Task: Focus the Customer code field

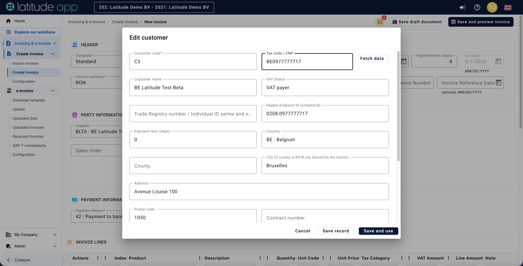Action: (193, 61)
